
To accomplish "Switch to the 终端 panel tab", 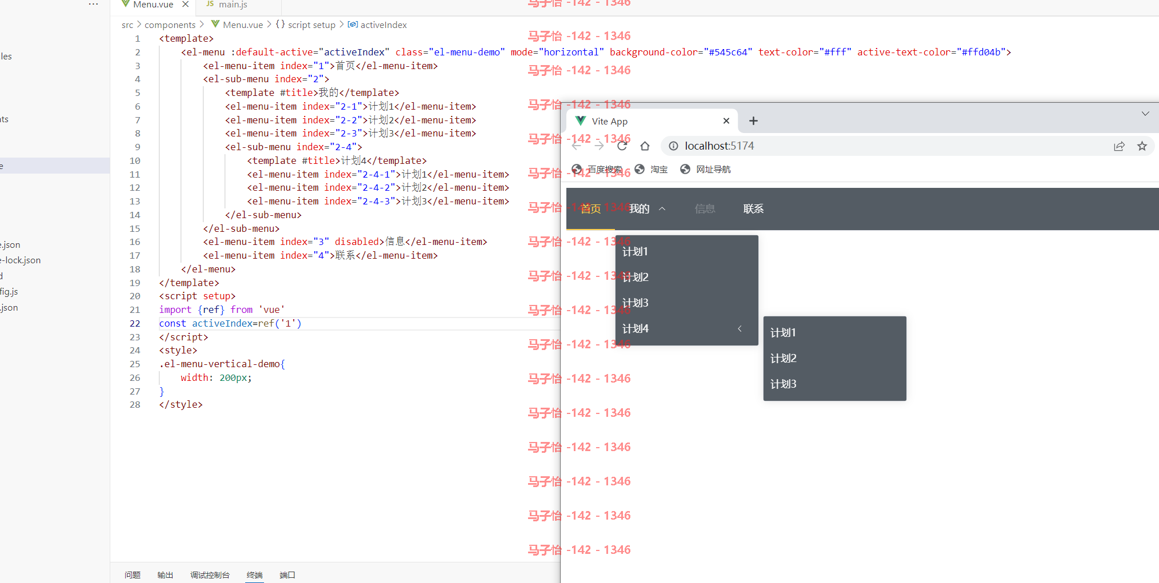I will pyautogui.click(x=254, y=575).
